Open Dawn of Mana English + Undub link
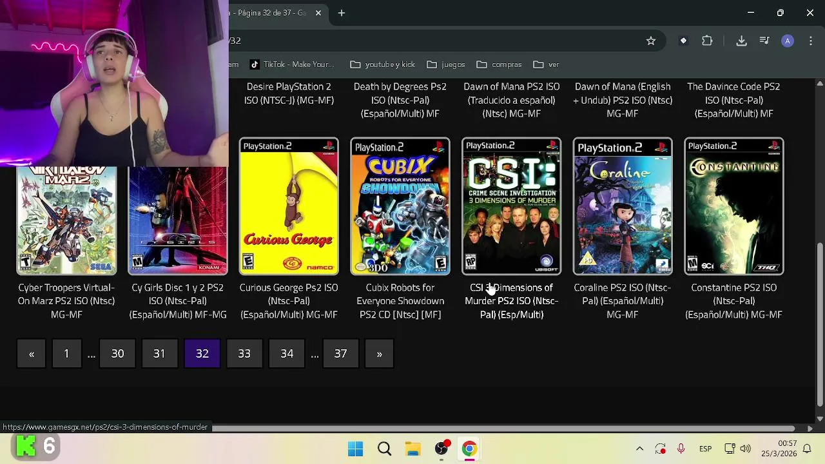The image size is (825, 464). (623, 100)
